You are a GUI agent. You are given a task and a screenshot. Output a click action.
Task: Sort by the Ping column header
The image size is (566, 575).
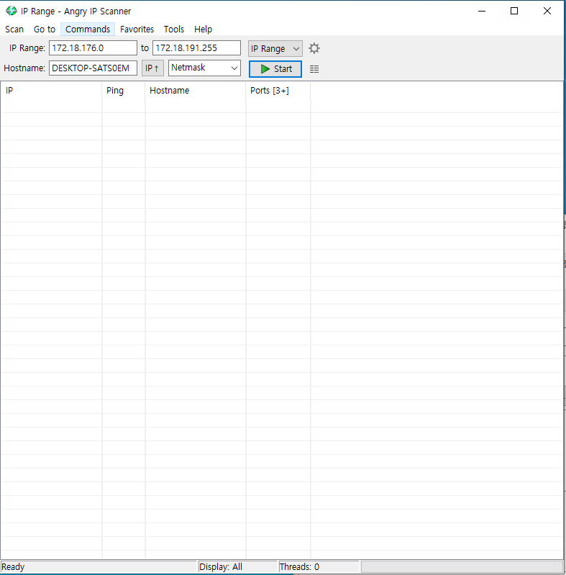(x=124, y=91)
